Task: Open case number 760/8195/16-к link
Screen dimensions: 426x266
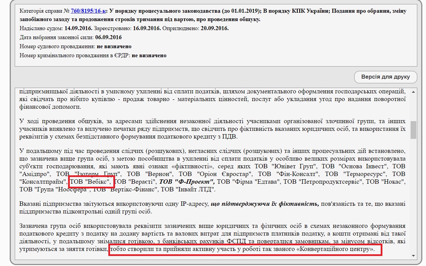Action: click(88, 11)
